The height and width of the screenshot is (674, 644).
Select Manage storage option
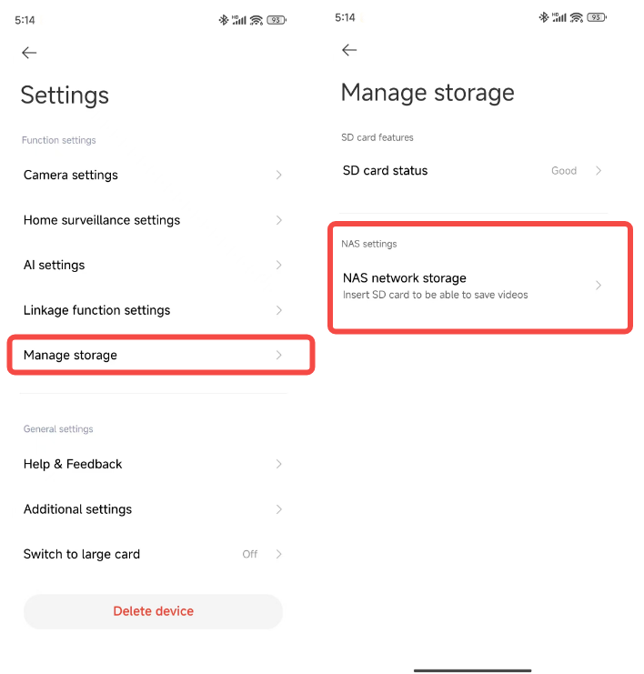coord(71,355)
